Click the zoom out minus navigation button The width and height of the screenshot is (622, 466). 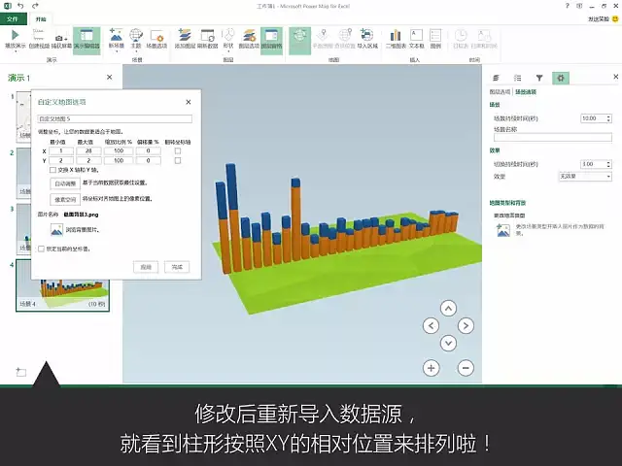[465, 368]
